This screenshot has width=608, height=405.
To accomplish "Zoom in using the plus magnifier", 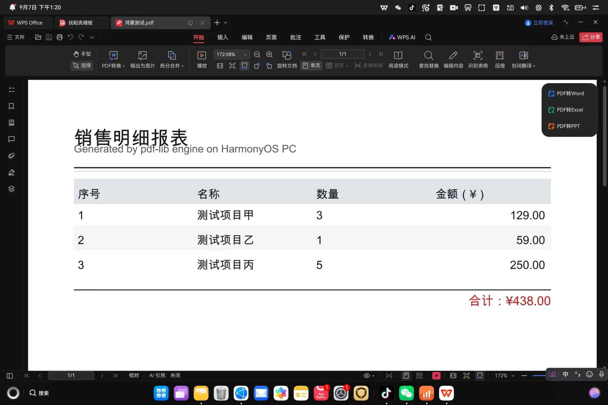I will click(269, 54).
